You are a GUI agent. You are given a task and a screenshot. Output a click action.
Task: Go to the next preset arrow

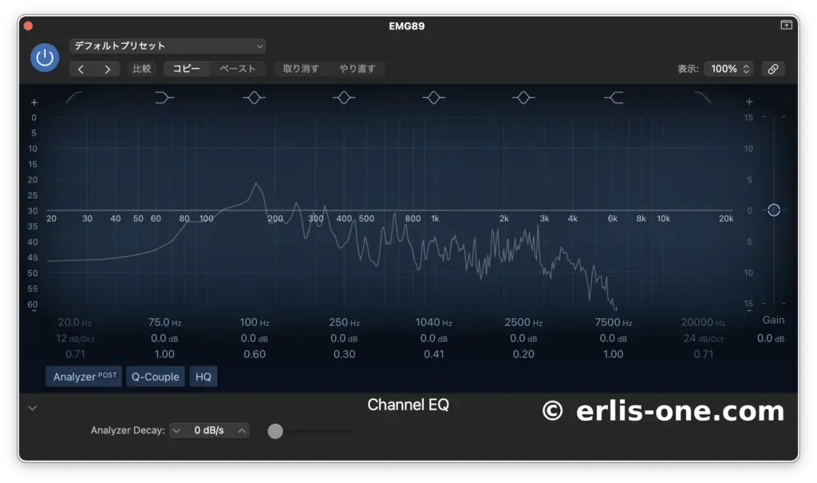107,69
